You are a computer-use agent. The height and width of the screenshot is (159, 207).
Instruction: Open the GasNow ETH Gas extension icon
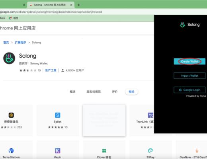coord(197,151)
